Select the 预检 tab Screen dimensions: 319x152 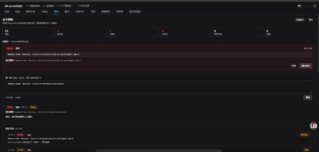click(56, 12)
